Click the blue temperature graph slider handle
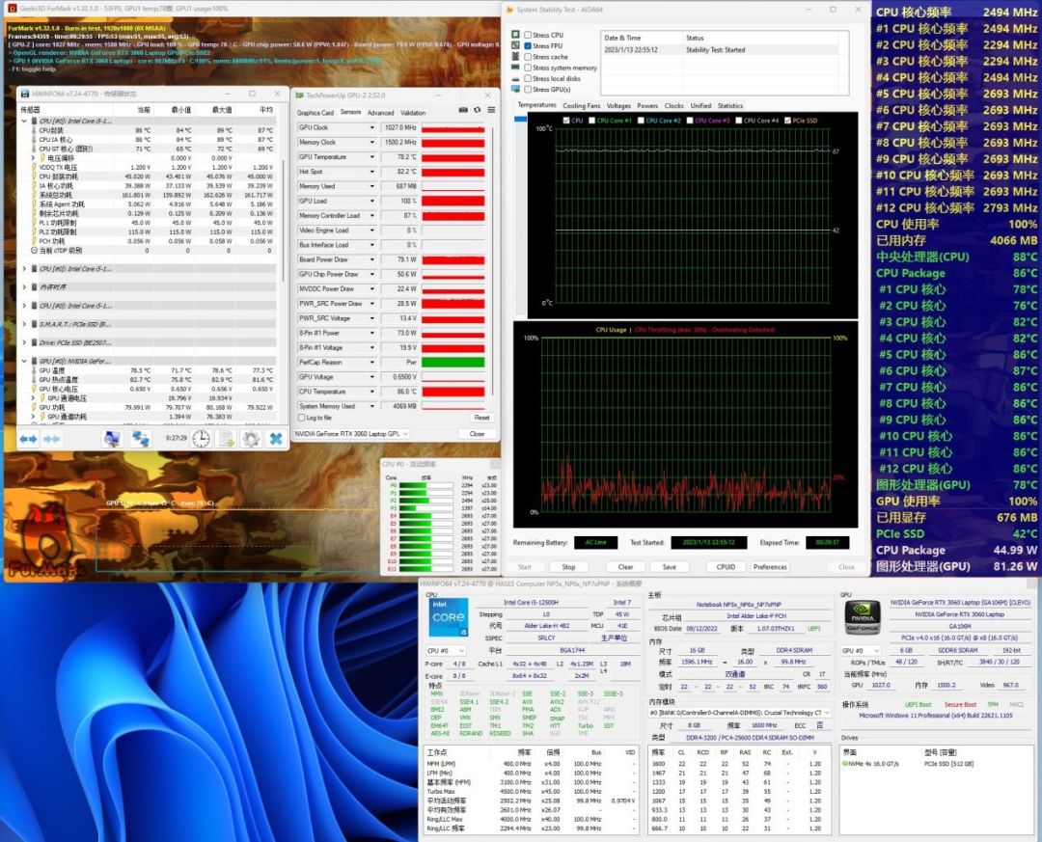 [521, 119]
